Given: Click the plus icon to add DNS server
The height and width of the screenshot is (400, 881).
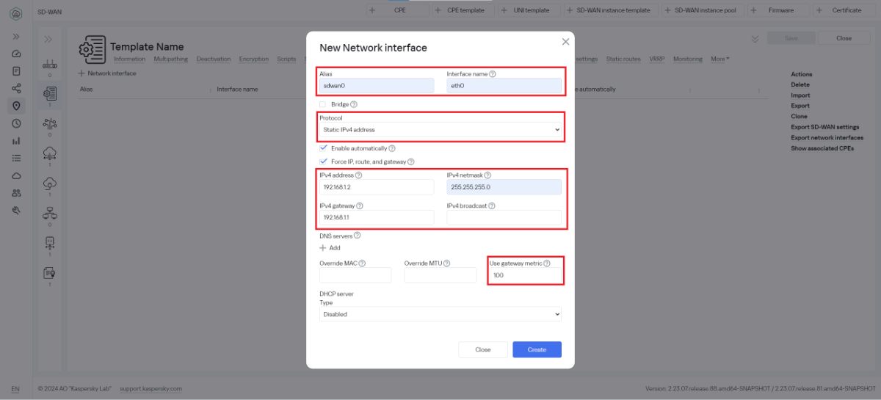Looking at the screenshot, I should (x=323, y=248).
